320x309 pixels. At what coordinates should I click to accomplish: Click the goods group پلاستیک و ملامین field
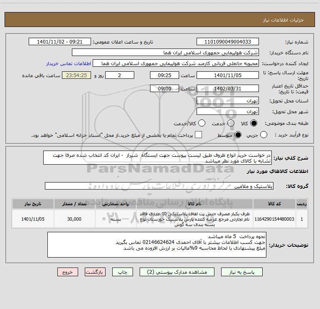click(159, 186)
